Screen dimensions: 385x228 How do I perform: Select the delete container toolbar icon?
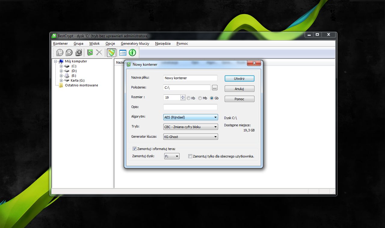[69, 52]
